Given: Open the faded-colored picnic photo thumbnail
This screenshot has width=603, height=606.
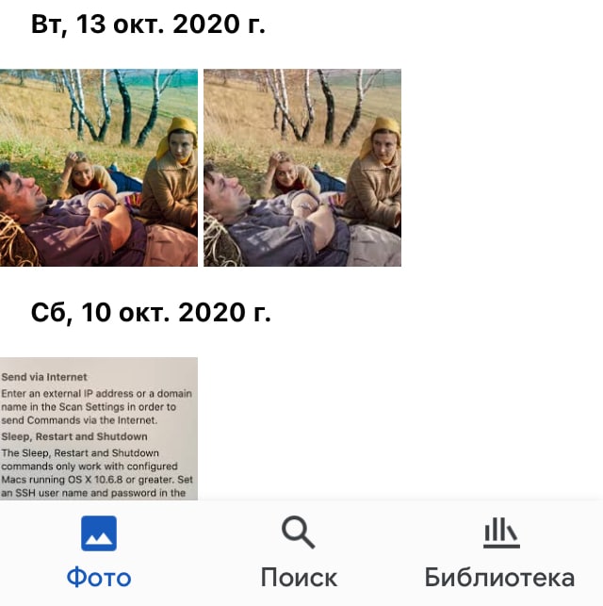Looking at the screenshot, I should (302, 168).
